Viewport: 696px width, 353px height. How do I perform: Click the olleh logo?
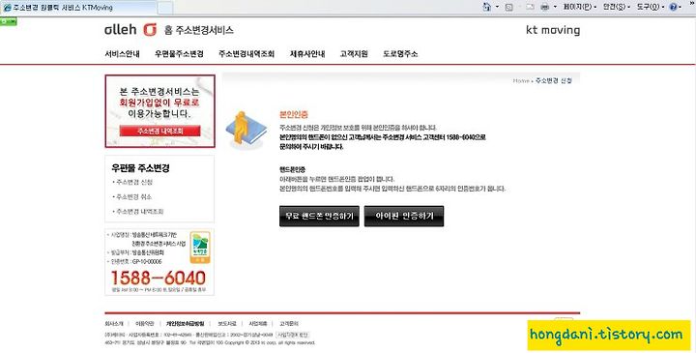click(130, 30)
